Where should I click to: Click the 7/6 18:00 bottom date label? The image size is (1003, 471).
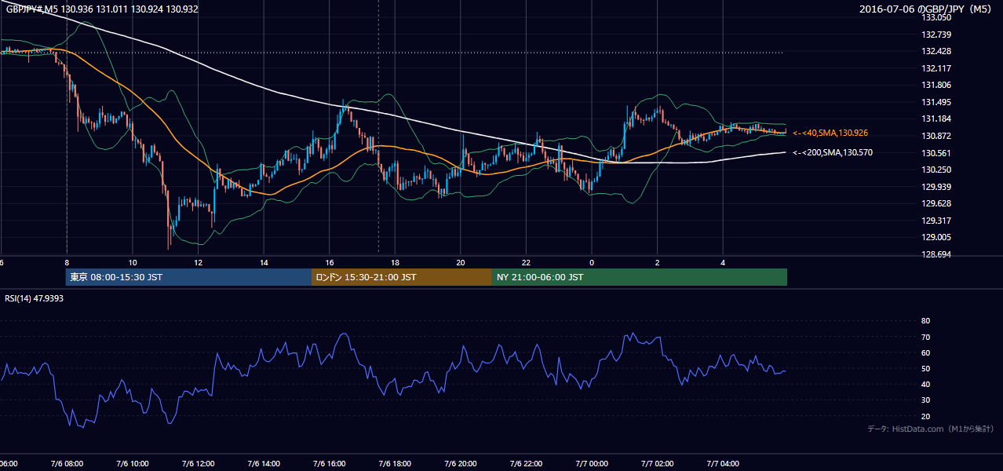point(395,463)
